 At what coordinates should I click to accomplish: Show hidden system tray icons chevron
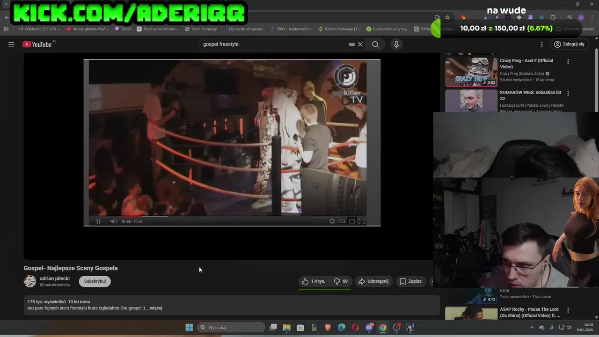pos(532,327)
